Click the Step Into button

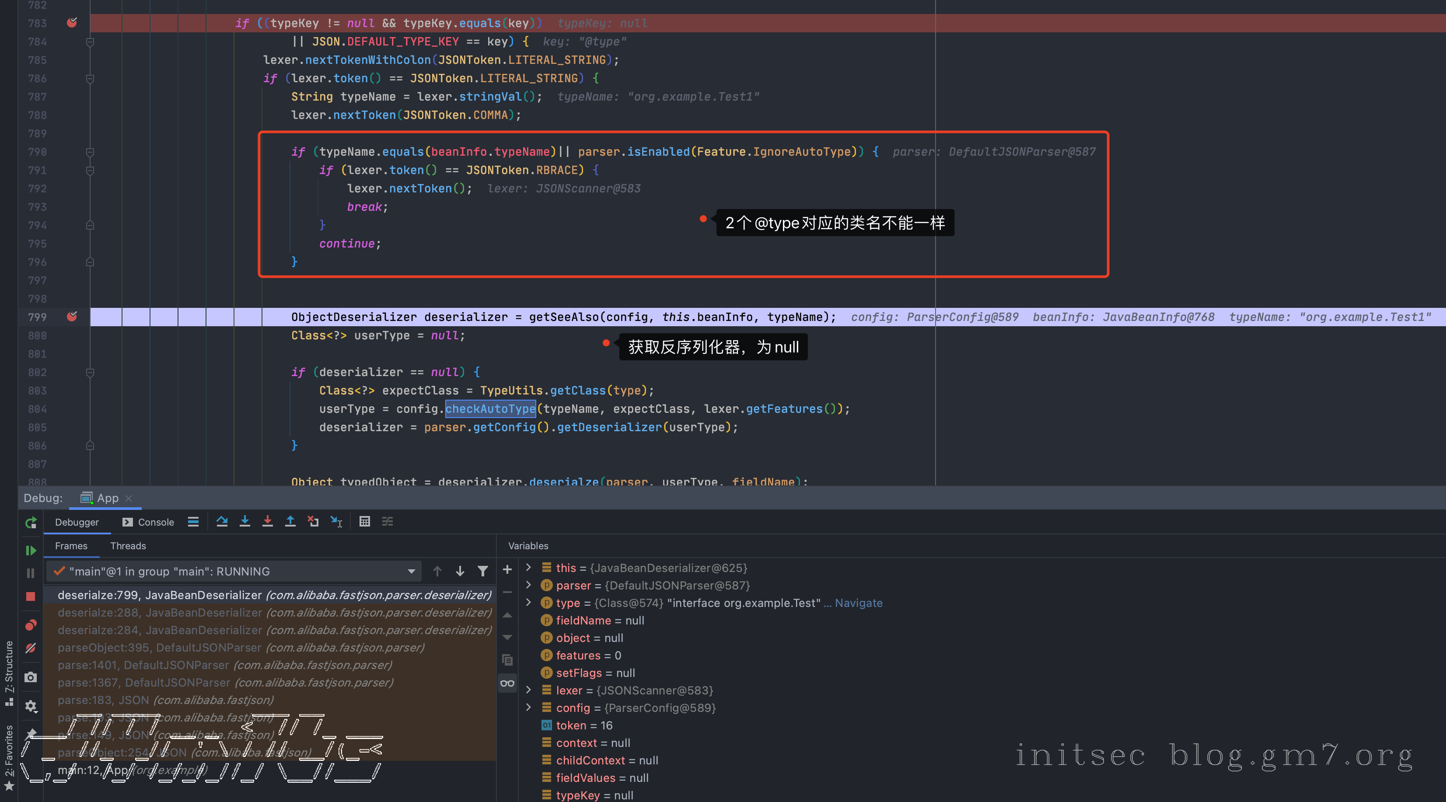(245, 521)
